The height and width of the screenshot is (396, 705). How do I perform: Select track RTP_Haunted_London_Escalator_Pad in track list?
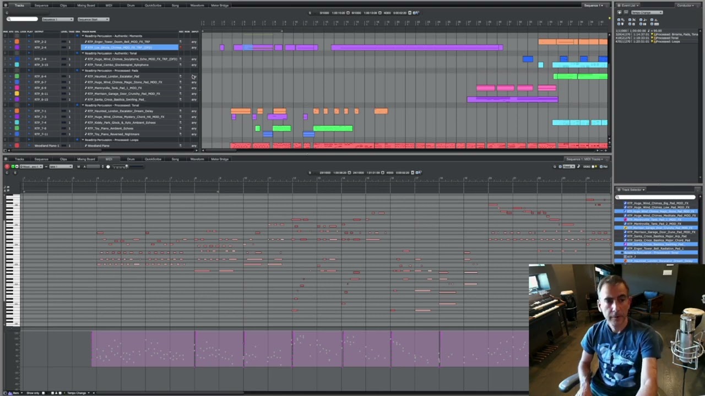(113, 76)
